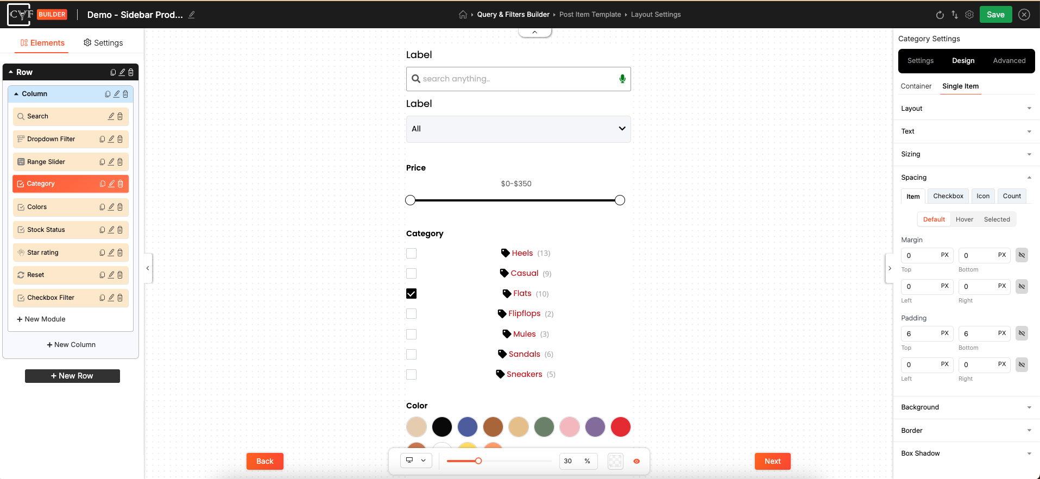The height and width of the screenshot is (479, 1040).
Task: Duplicate the Row using its copy icon
Action: tap(113, 72)
